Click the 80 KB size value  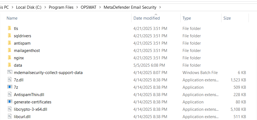click(241, 102)
